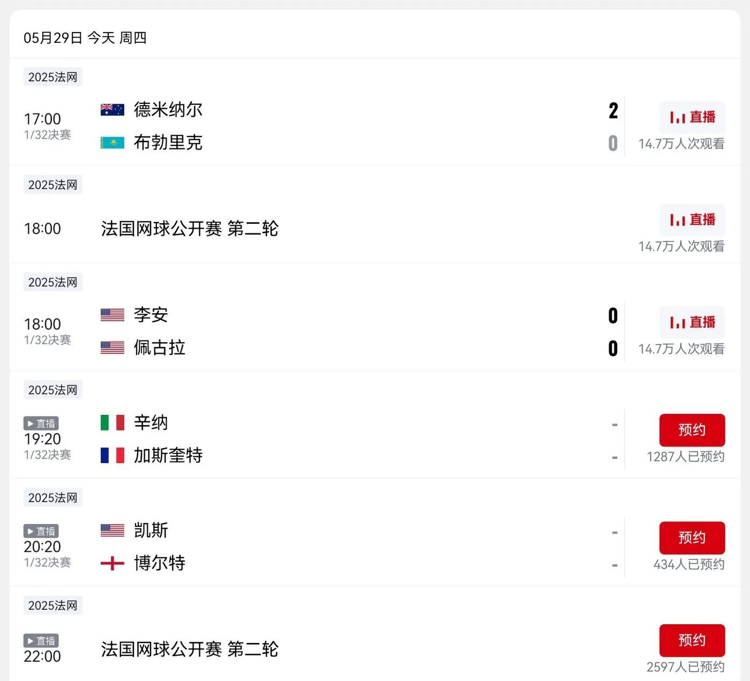Image resolution: width=750 pixels, height=681 pixels.
Task: Click the 直播 play badge above 19:20
Action: pos(41,423)
